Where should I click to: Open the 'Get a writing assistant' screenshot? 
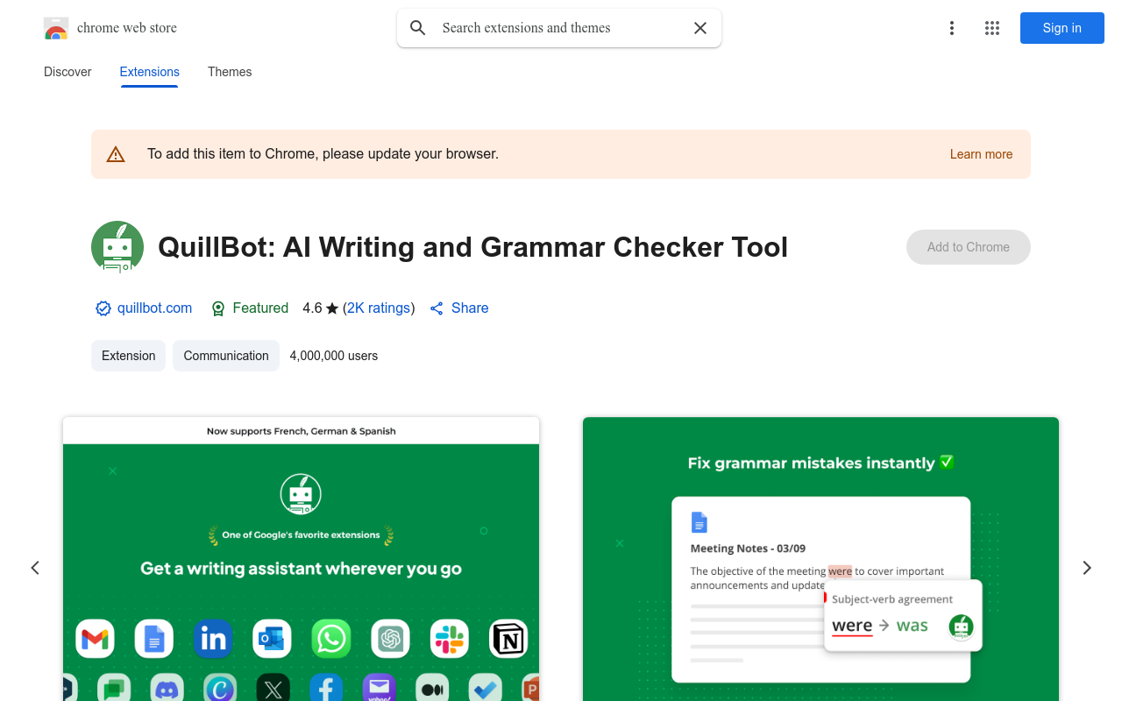point(301,559)
